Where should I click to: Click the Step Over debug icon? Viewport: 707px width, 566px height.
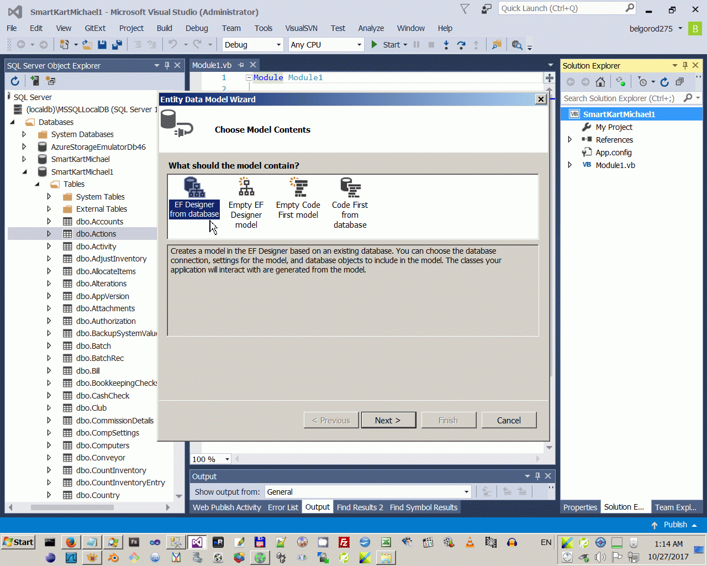tap(461, 45)
